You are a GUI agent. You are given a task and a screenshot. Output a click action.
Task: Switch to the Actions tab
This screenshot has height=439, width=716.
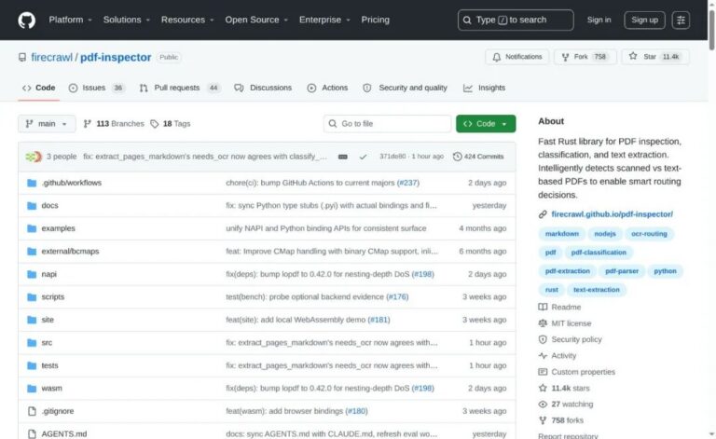(327, 88)
